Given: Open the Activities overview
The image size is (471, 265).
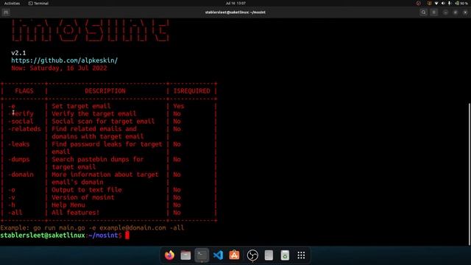Looking at the screenshot, I should pyautogui.click(x=12, y=3).
